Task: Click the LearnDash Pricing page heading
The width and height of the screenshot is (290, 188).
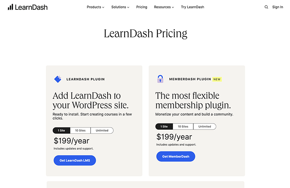Action: point(145,34)
